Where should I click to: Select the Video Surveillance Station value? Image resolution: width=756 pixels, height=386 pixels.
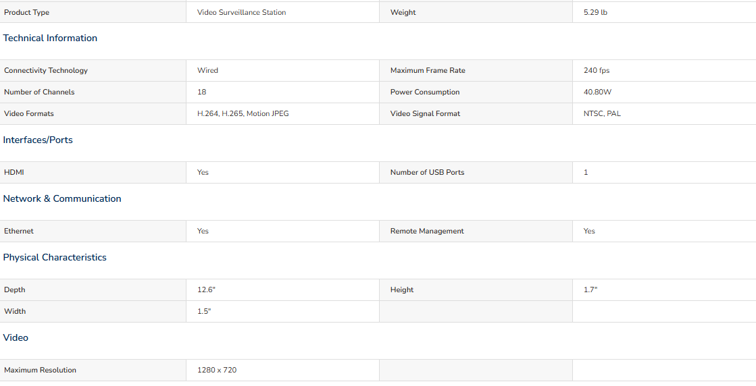click(x=242, y=13)
